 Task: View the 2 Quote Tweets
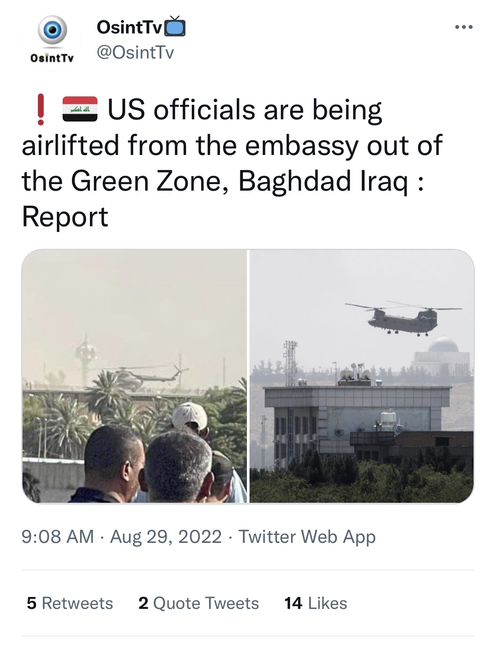pyautogui.click(x=198, y=603)
